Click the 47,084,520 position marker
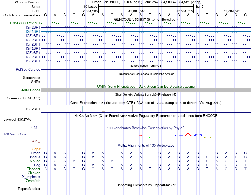The image size is (251, 195). pos(232,11)
